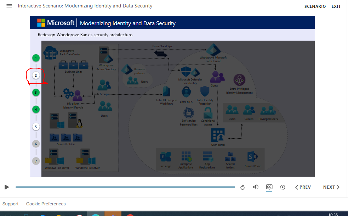The image size is (348, 216).
Task: Click the Microsoft Defender for Identity icon
Action: (190, 72)
